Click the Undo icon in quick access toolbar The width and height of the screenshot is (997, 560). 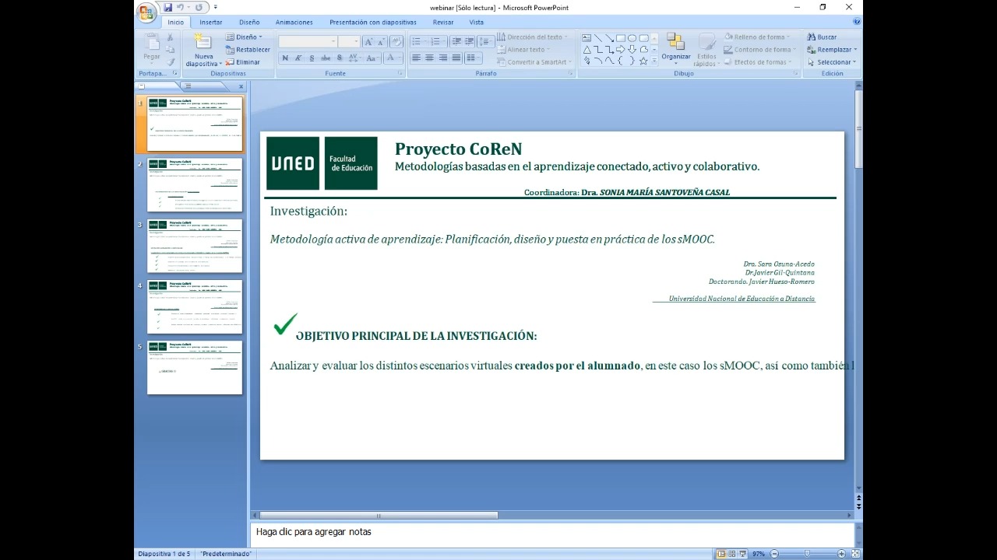[x=180, y=8]
